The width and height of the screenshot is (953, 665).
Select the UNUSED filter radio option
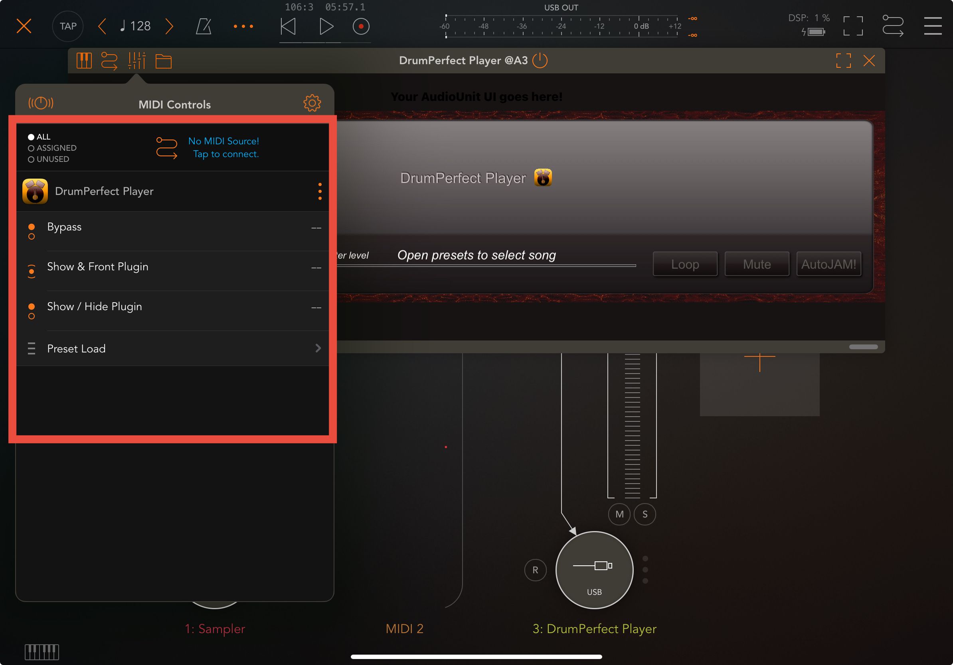[x=49, y=159]
